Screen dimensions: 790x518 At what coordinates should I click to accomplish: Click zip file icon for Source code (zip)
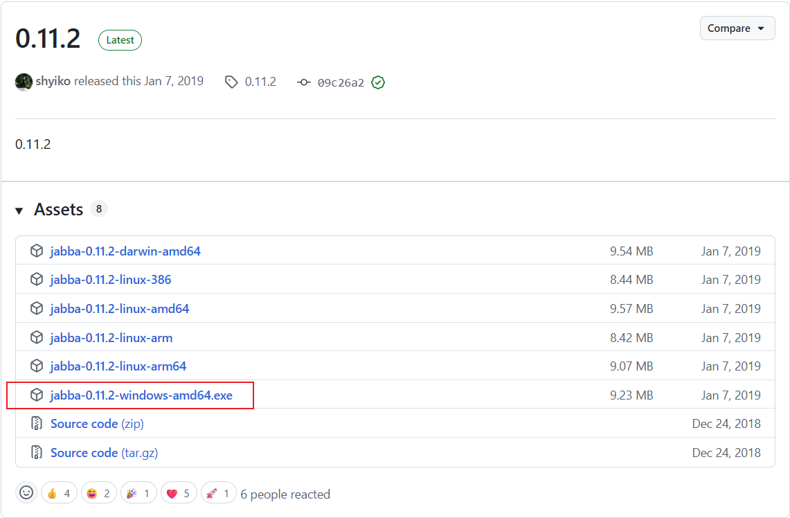click(37, 423)
